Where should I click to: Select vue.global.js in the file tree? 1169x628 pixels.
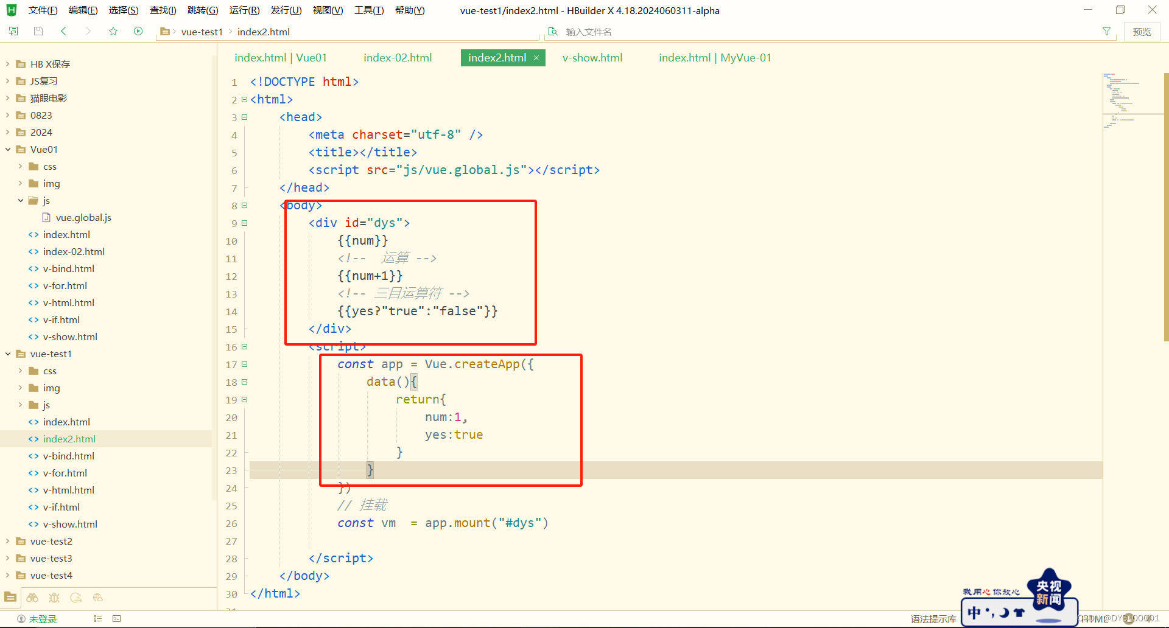[x=83, y=217]
